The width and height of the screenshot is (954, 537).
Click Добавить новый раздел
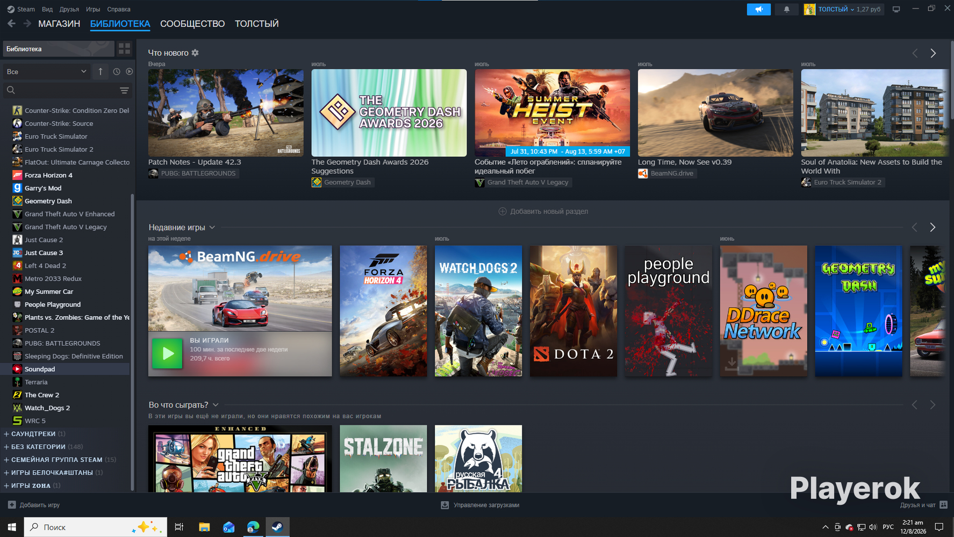543,212
